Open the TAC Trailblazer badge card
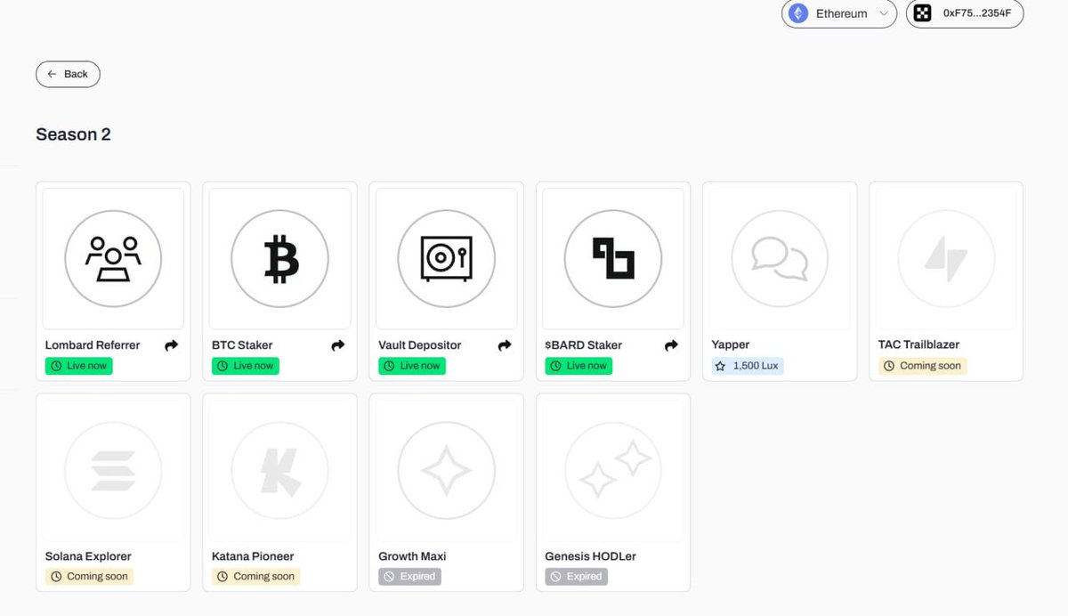 946,281
